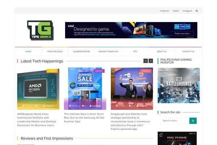Click the comment count on Samsung article
Image resolution: width=217 pixels, height=145 pixels.
(x=84, y=106)
